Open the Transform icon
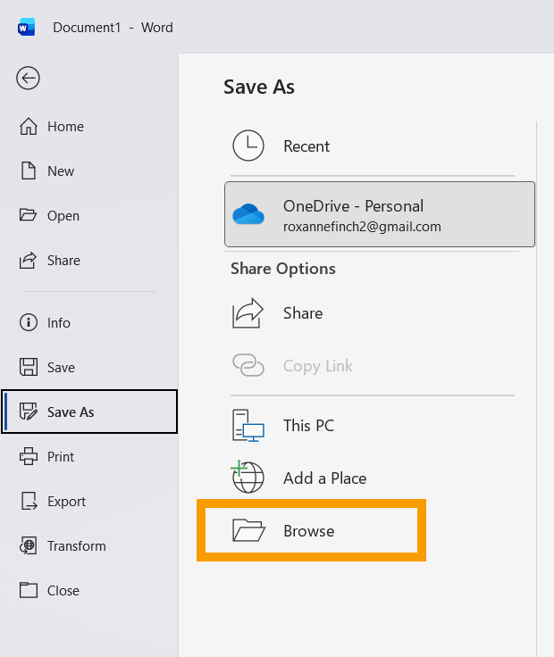The height and width of the screenshot is (657, 554). click(x=29, y=546)
